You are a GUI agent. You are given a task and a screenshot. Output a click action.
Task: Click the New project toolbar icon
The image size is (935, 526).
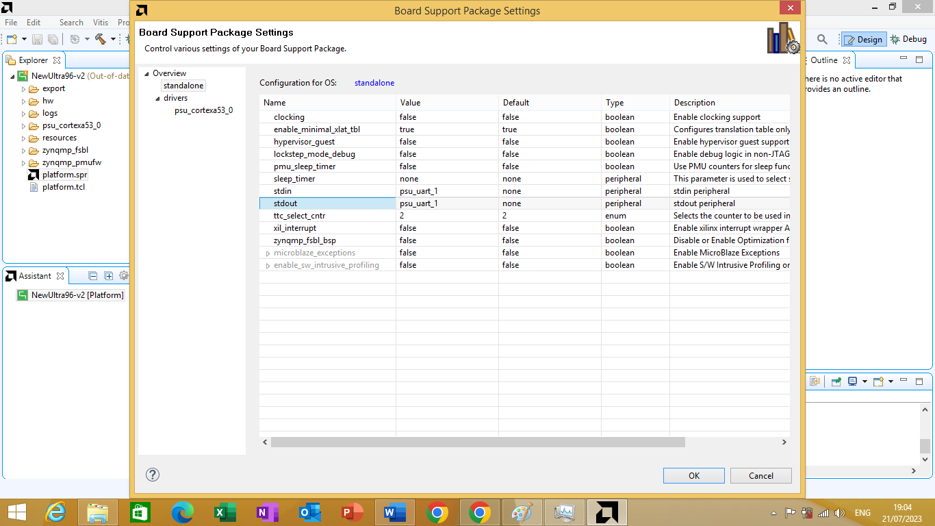pyautogui.click(x=12, y=40)
